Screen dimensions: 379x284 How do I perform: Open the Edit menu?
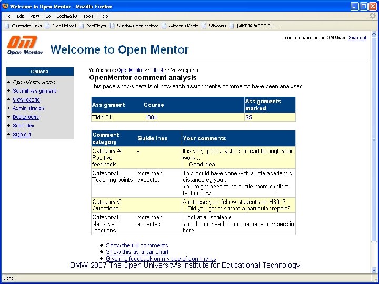click(21, 16)
